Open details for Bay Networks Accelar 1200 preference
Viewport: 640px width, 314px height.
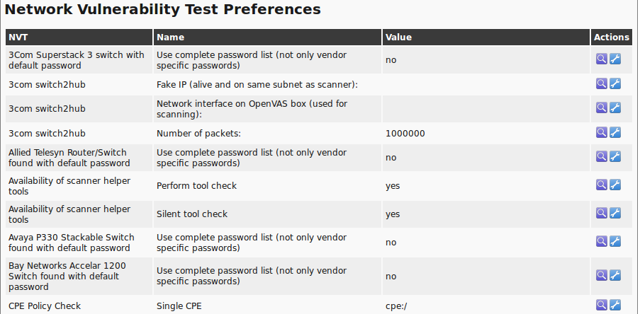[601, 276]
